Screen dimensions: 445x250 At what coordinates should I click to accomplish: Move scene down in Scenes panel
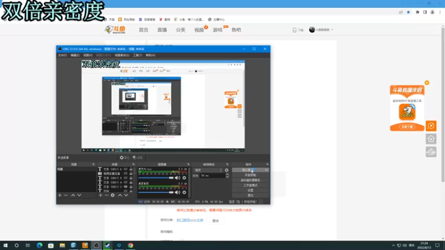pyautogui.click(x=79, y=196)
